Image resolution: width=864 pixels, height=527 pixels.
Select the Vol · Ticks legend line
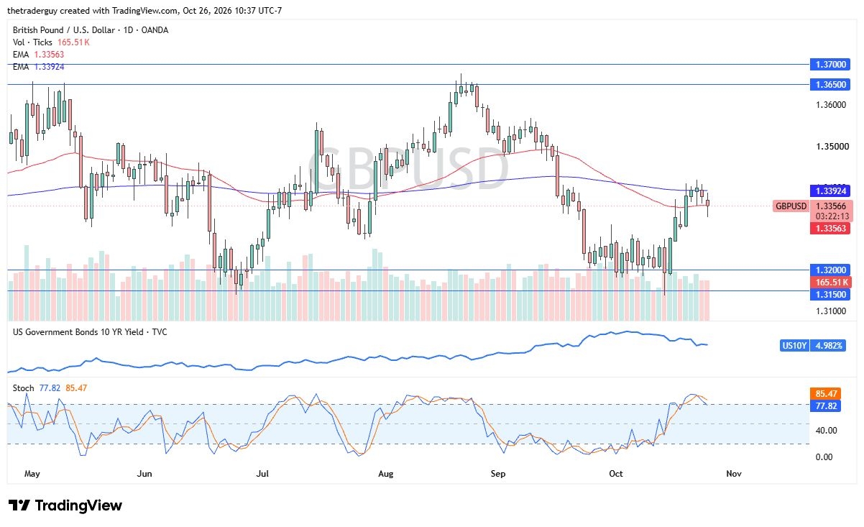coord(50,42)
